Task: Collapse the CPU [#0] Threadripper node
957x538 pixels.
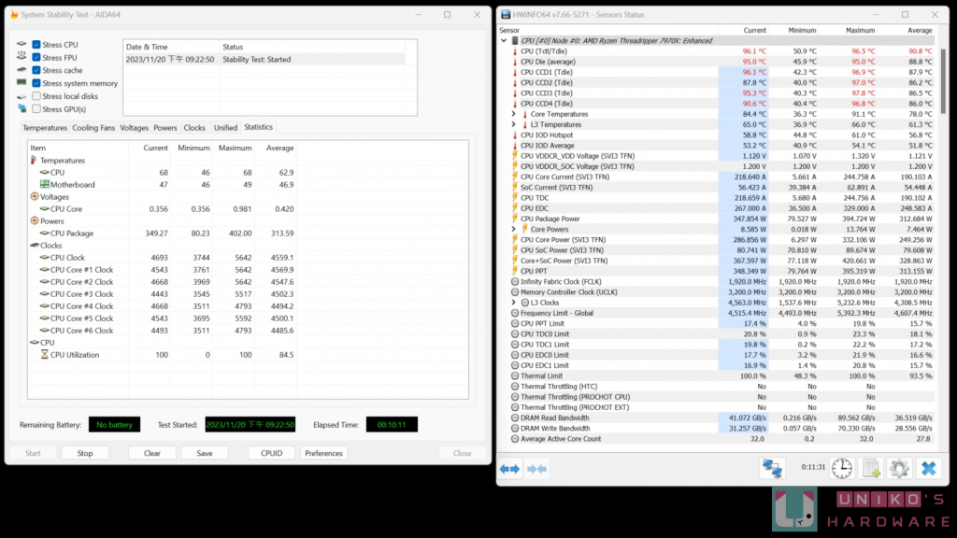Action: 504,41
